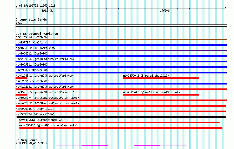
Task: Select the brown esv2759213 variant bar
Action: [121, 39]
